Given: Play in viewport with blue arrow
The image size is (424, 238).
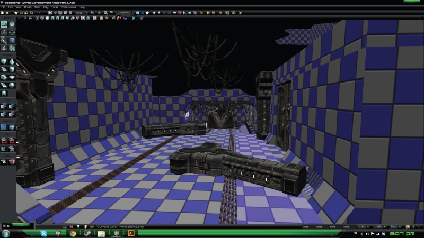Looking at the screenshot, I should tap(134, 18).
